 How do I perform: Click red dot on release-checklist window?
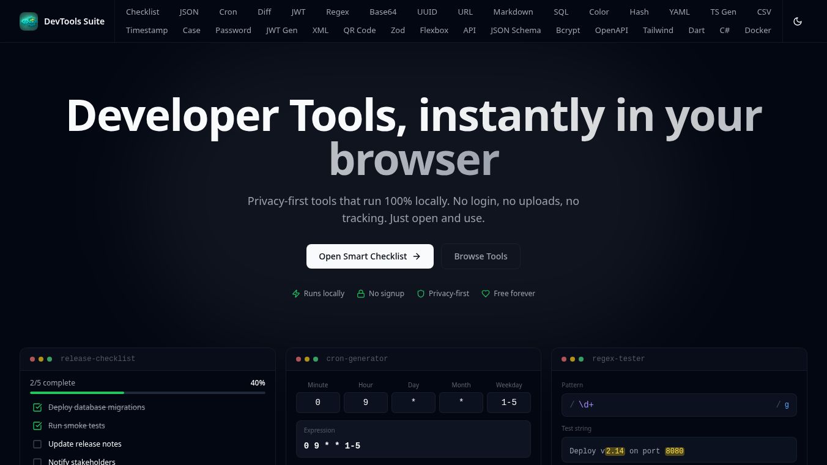pyautogui.click(x=32, y=359)
